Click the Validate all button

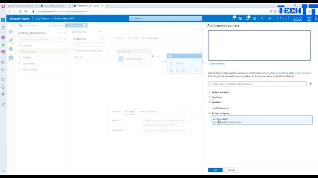tap(56, 25)
